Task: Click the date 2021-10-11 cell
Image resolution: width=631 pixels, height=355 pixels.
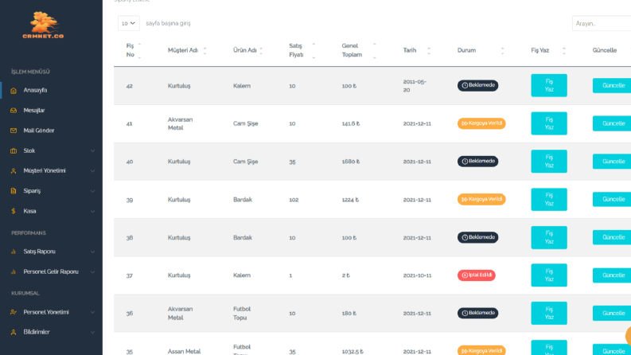Action: (417, 275)
